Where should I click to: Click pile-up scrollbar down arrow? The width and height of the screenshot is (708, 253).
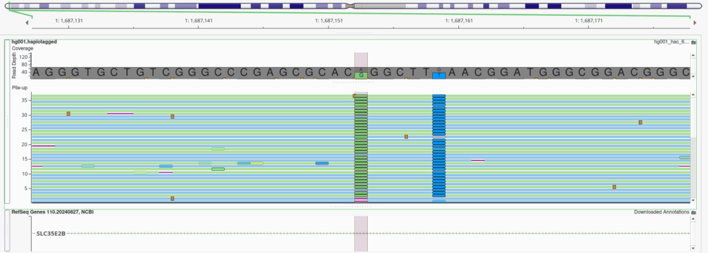(x=693, y=199)
